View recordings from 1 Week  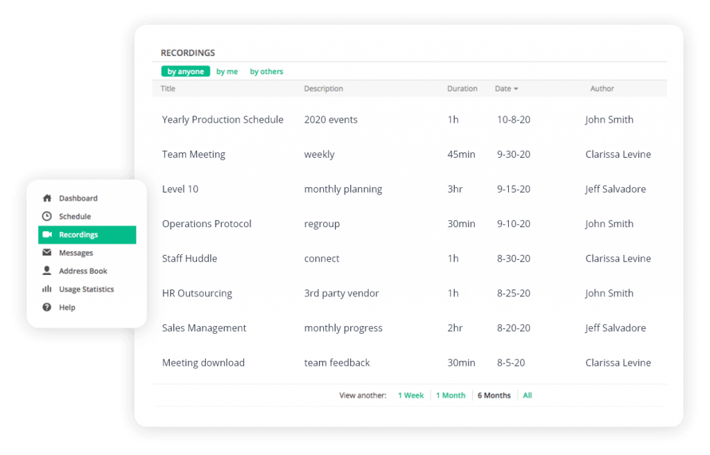point(411,395)
